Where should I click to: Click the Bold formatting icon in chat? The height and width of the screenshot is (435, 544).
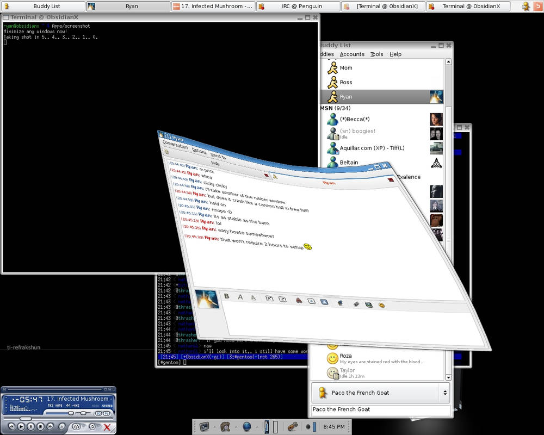(227, 296)
